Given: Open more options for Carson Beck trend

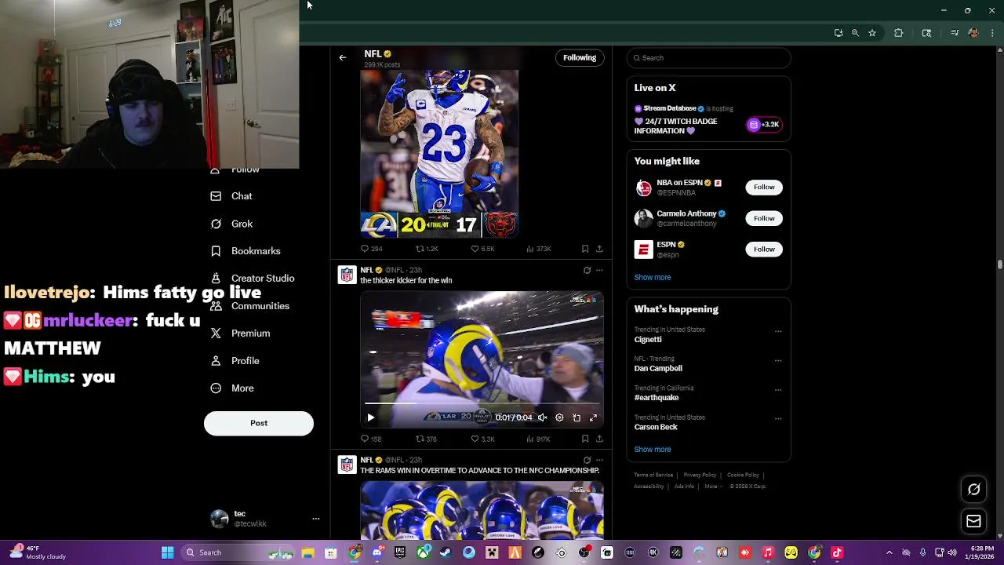Looking at the screenshot, I should [x=778, y=419].
